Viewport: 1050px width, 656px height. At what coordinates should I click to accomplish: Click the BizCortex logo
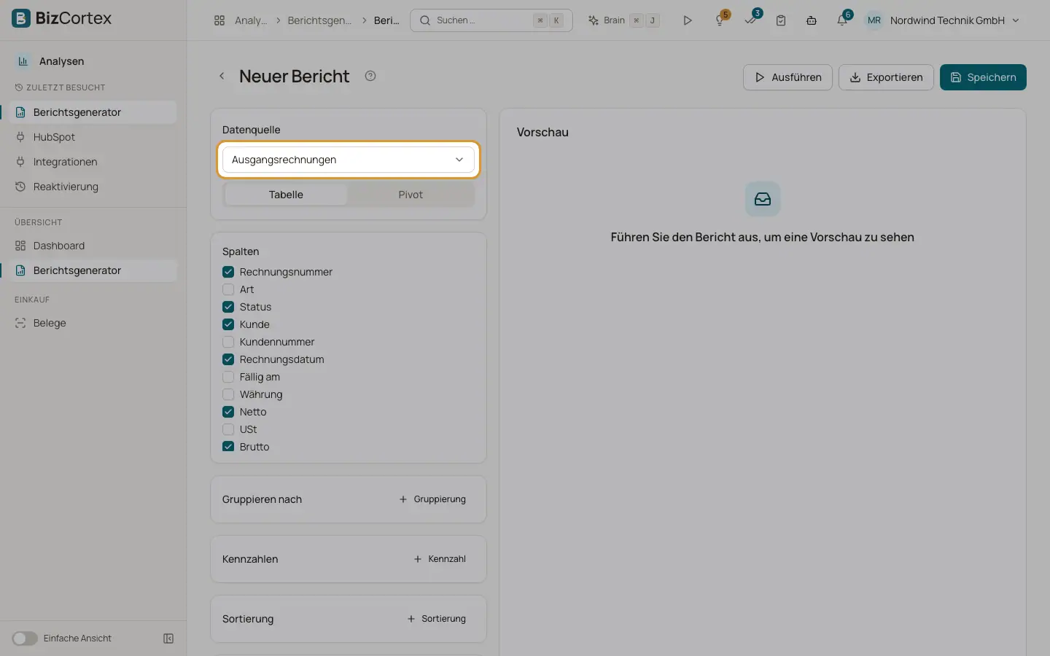click(x=62, y=18)
